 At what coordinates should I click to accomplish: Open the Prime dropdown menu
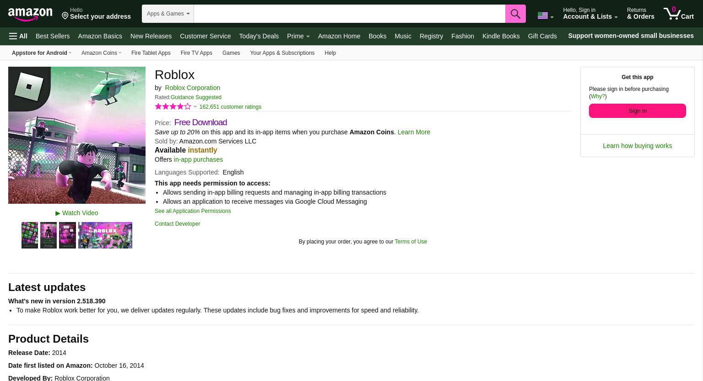298,36
